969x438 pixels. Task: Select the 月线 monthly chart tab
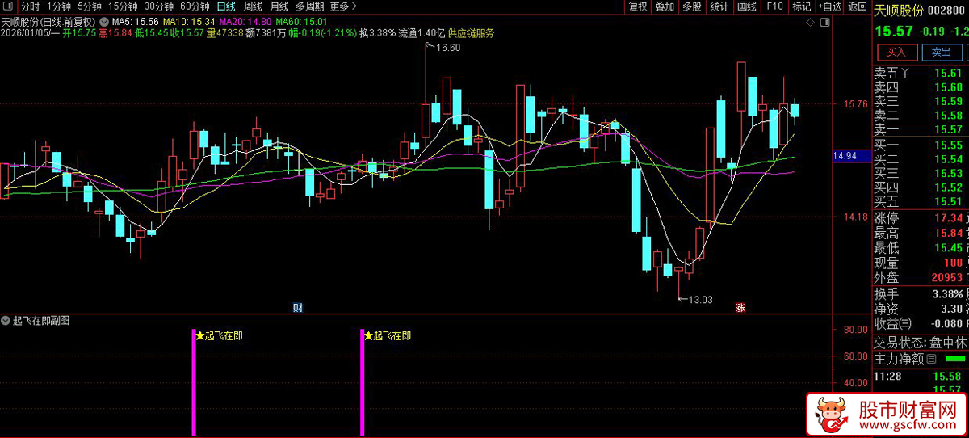[279, 6]
